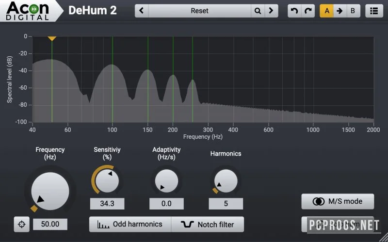Screen dimensions: 388x242
Task: Select the A settings slot
Action: click(x=326, y=11)
